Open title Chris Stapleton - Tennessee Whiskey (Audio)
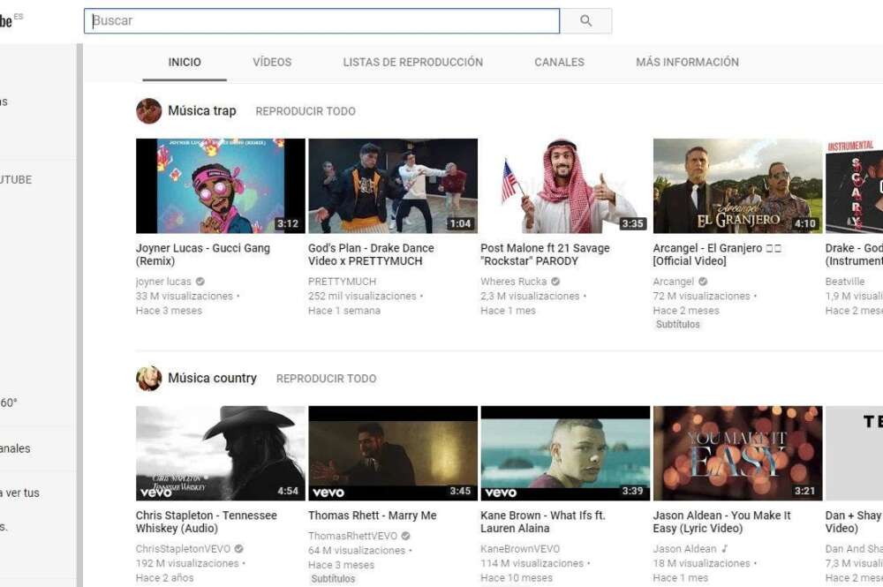 point(206,522)
